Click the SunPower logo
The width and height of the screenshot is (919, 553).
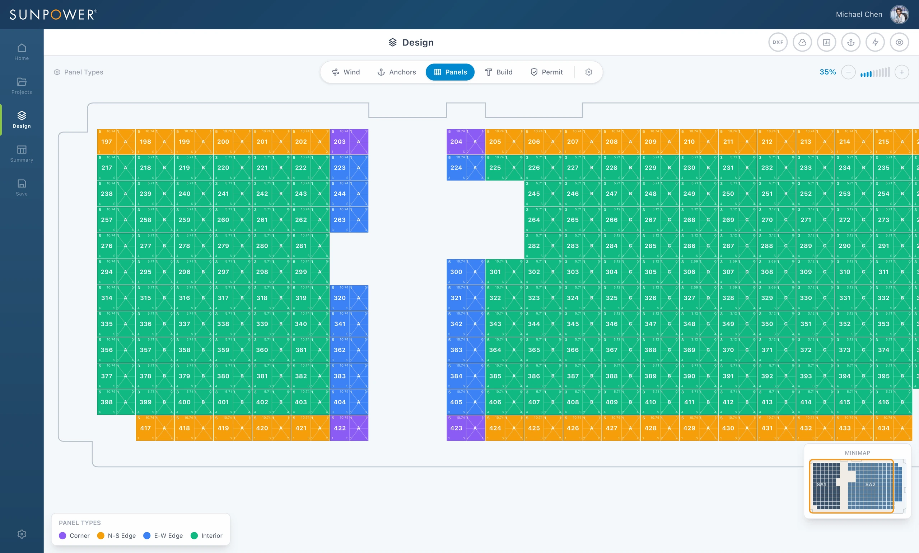tap(53, 15)
